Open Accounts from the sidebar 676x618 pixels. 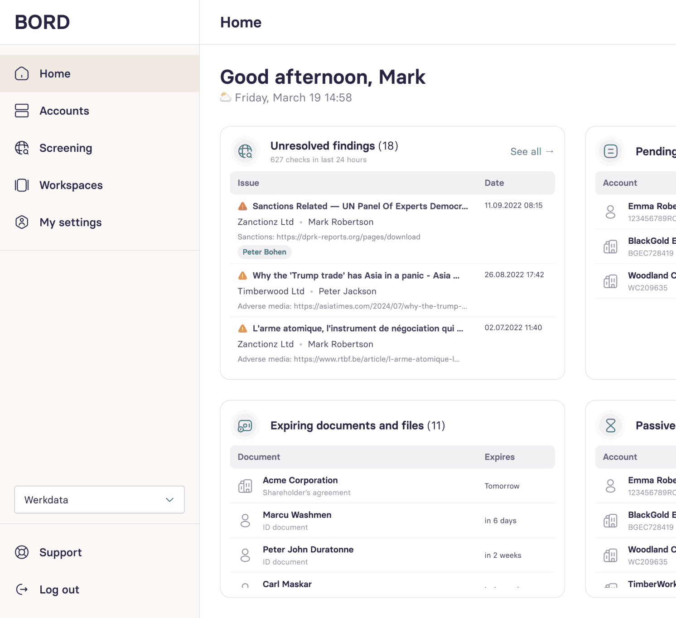[100, 111]
